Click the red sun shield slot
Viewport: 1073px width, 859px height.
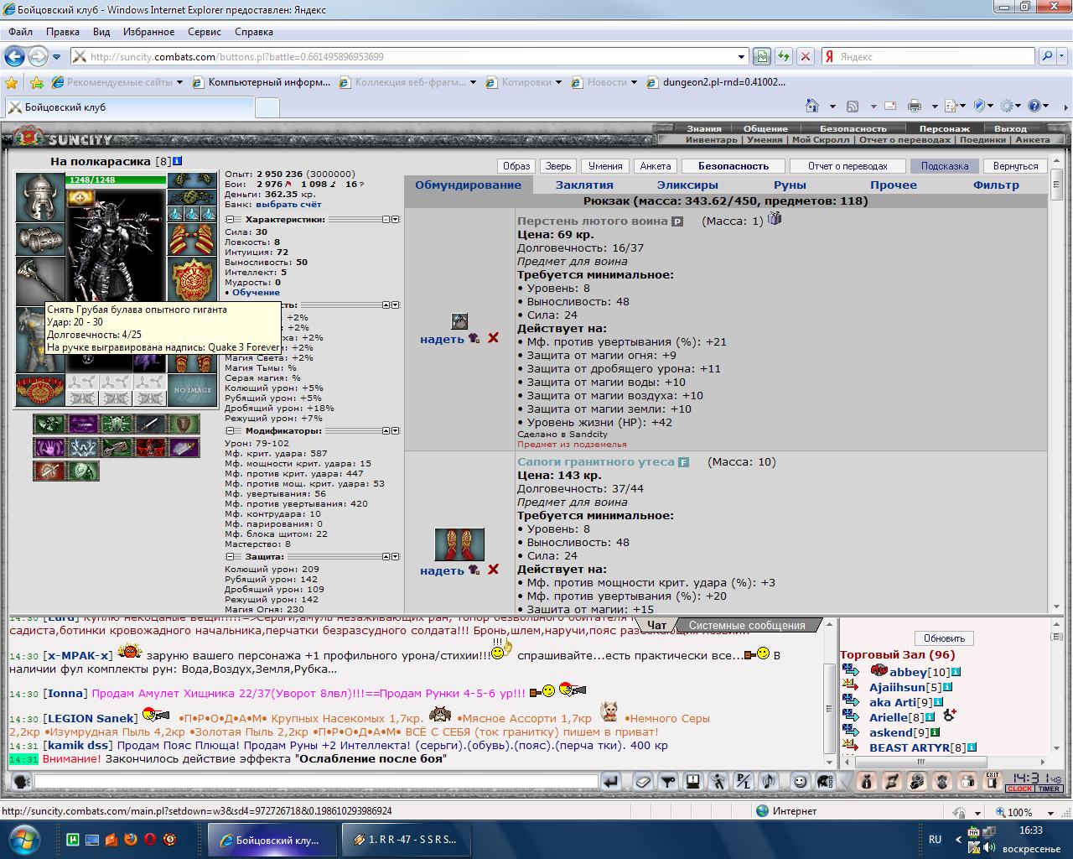pos(192,282)
